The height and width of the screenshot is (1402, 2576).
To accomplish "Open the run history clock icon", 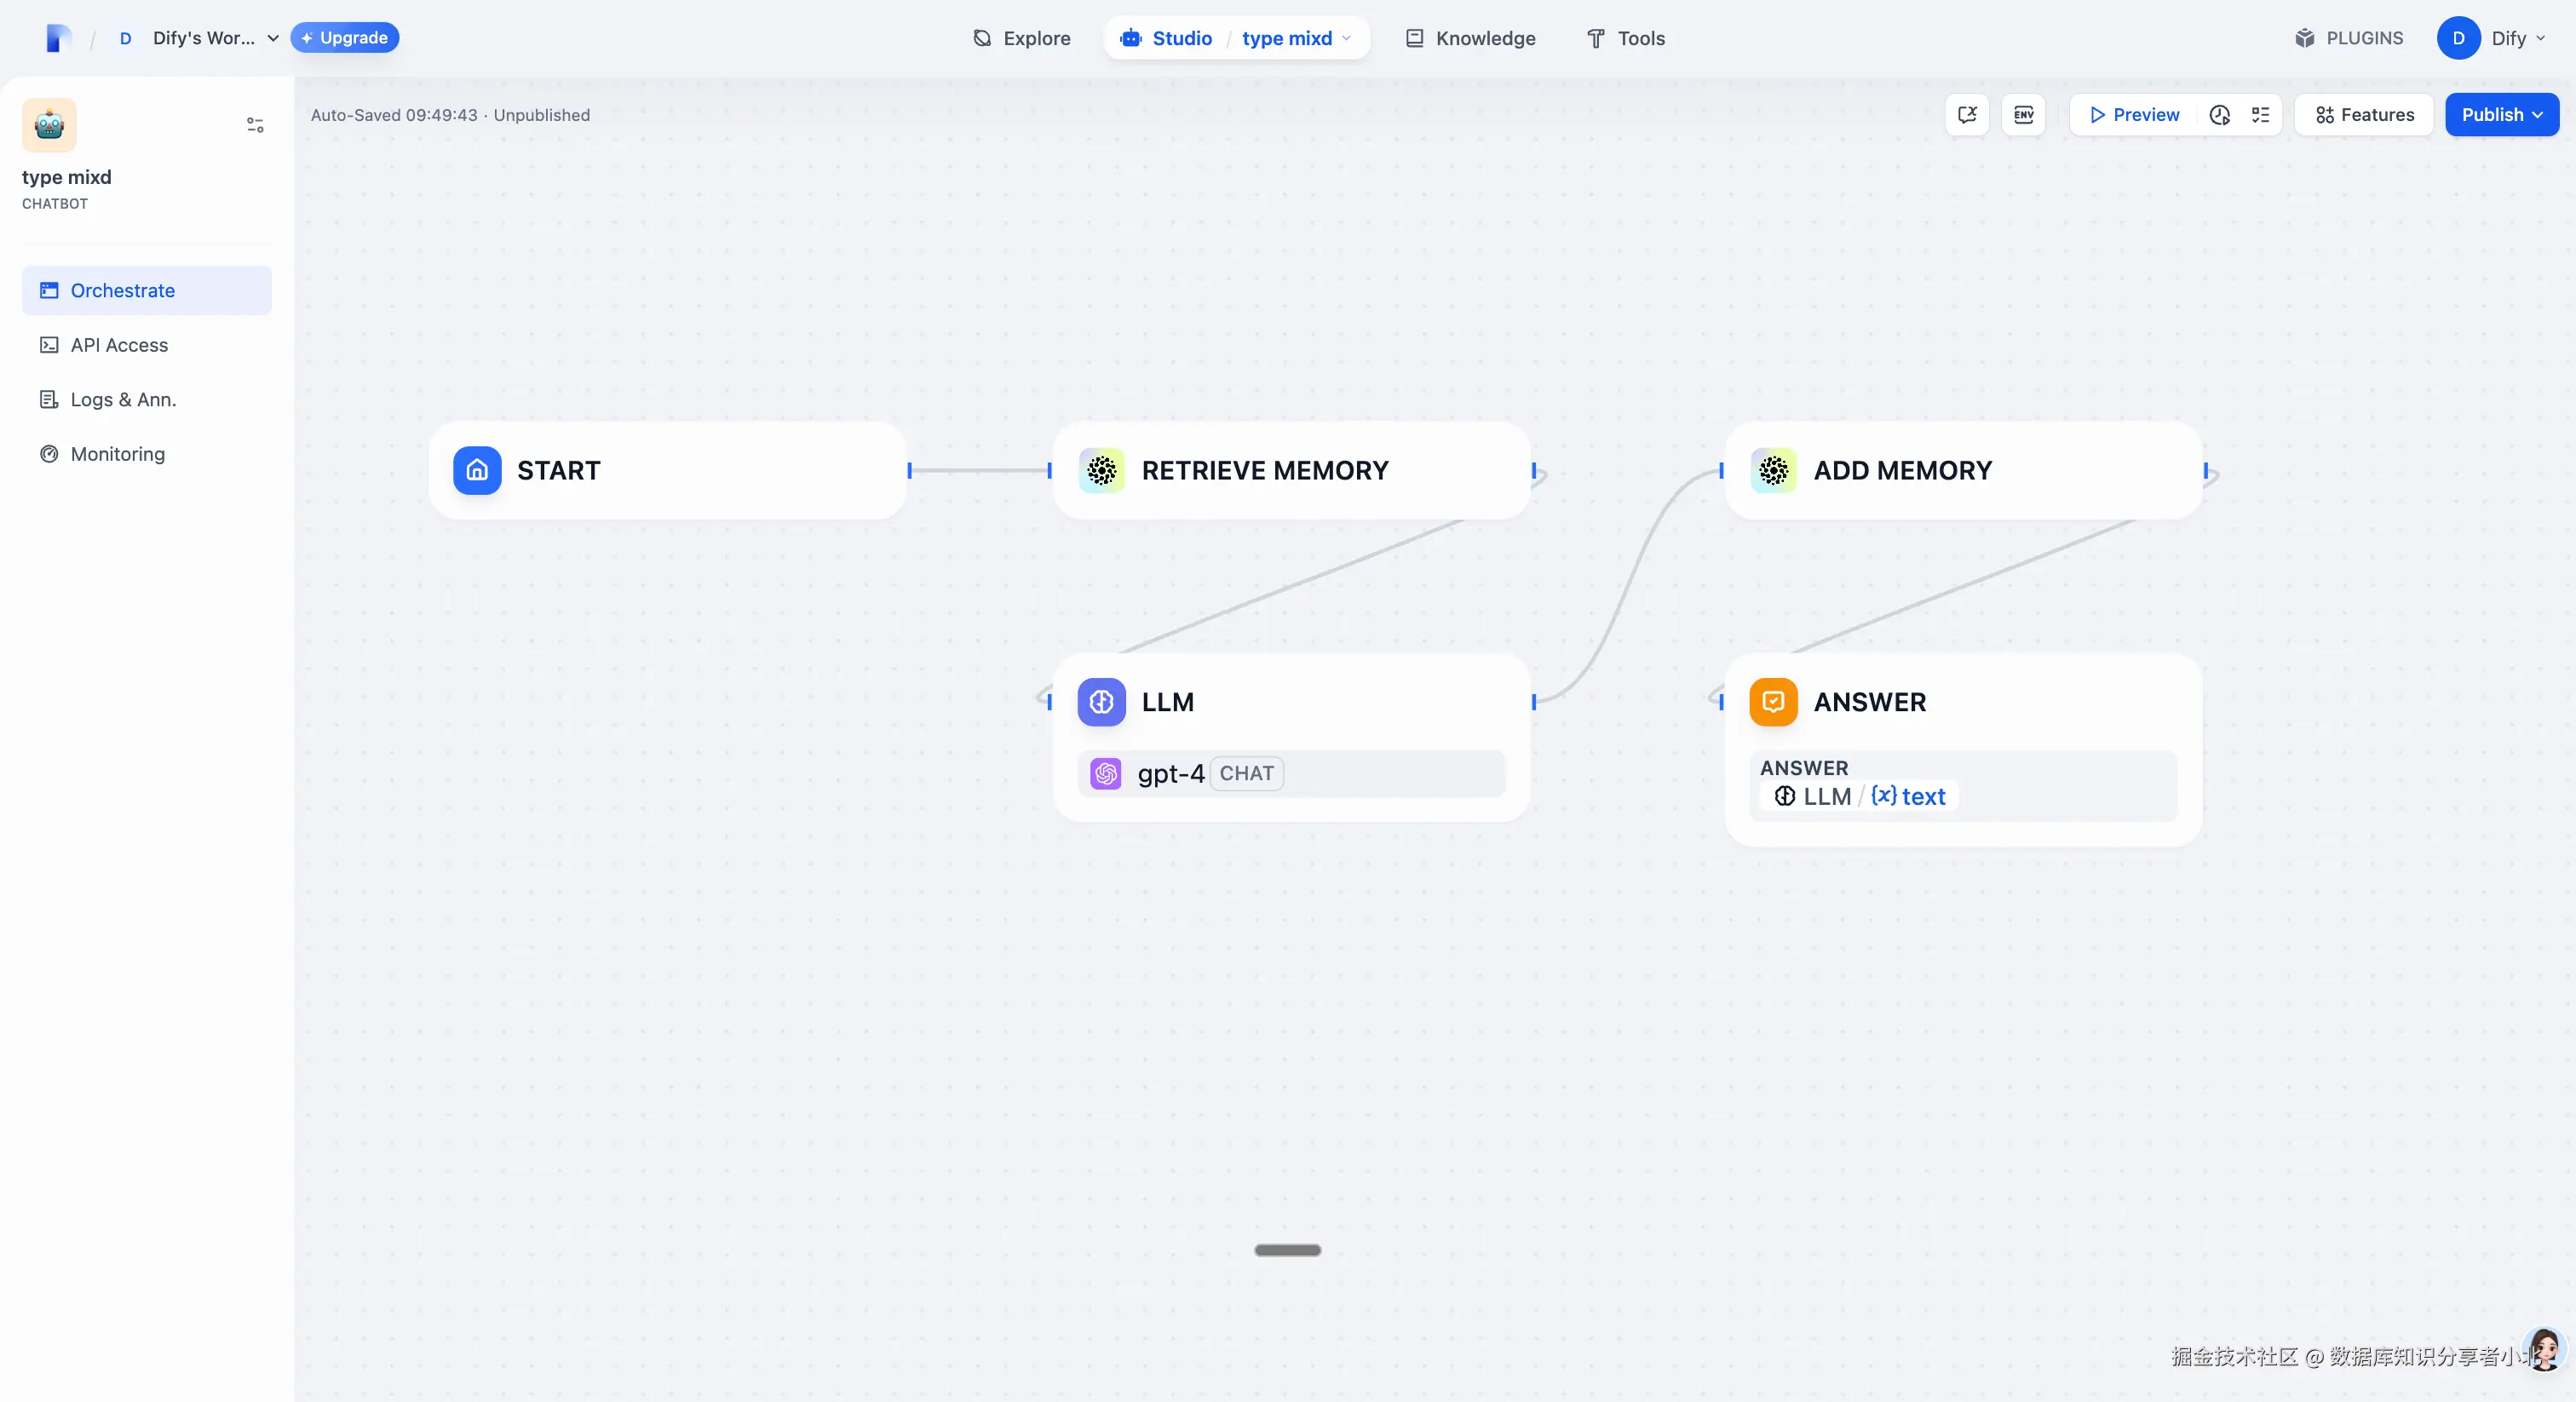I will (2219, 114).
